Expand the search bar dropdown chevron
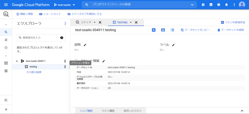 [192, 5]
